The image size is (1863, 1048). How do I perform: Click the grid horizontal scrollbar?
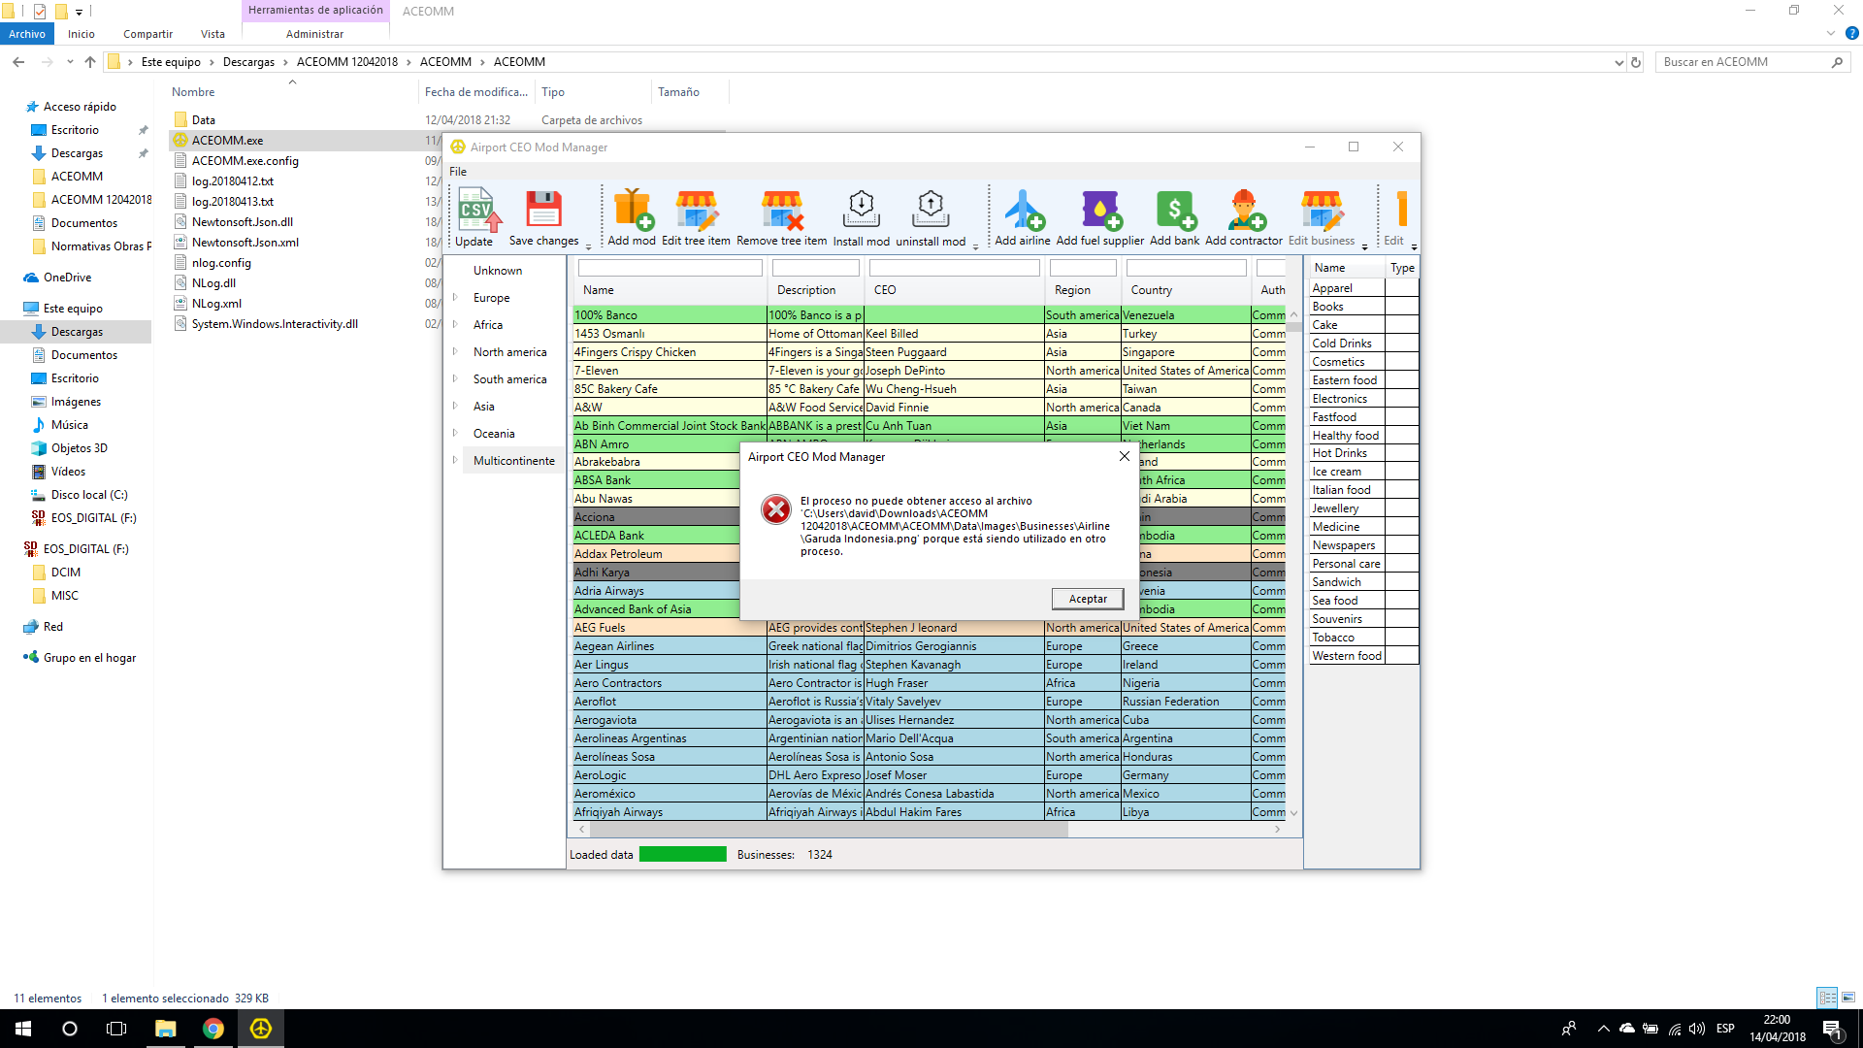[827, 830]
